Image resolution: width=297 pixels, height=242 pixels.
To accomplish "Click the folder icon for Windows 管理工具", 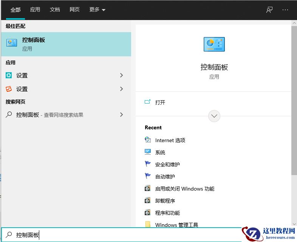I will pyautogui.click(x=148, y=224).
